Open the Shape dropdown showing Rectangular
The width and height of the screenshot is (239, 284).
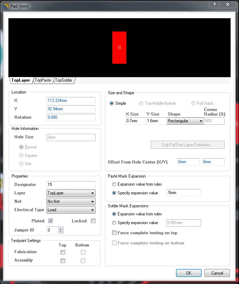click(185, 121)
